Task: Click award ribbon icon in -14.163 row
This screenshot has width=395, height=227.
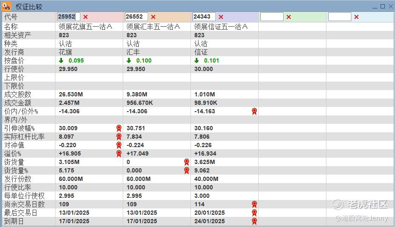Action: click(x=254, y=111)
